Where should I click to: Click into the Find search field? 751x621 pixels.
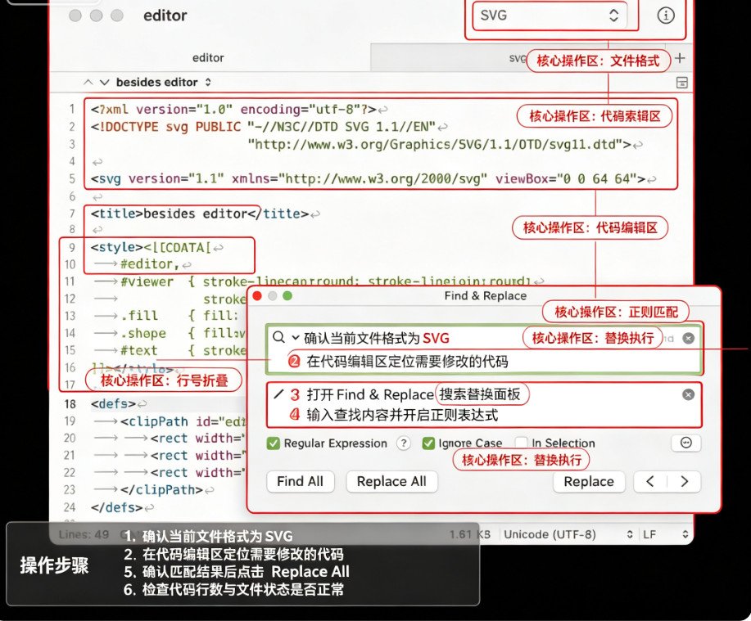[x=484, y=349]
